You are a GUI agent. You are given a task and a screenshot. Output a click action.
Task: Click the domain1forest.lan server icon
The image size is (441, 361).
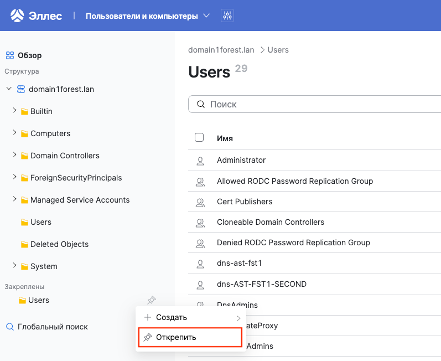pos(21,89)
